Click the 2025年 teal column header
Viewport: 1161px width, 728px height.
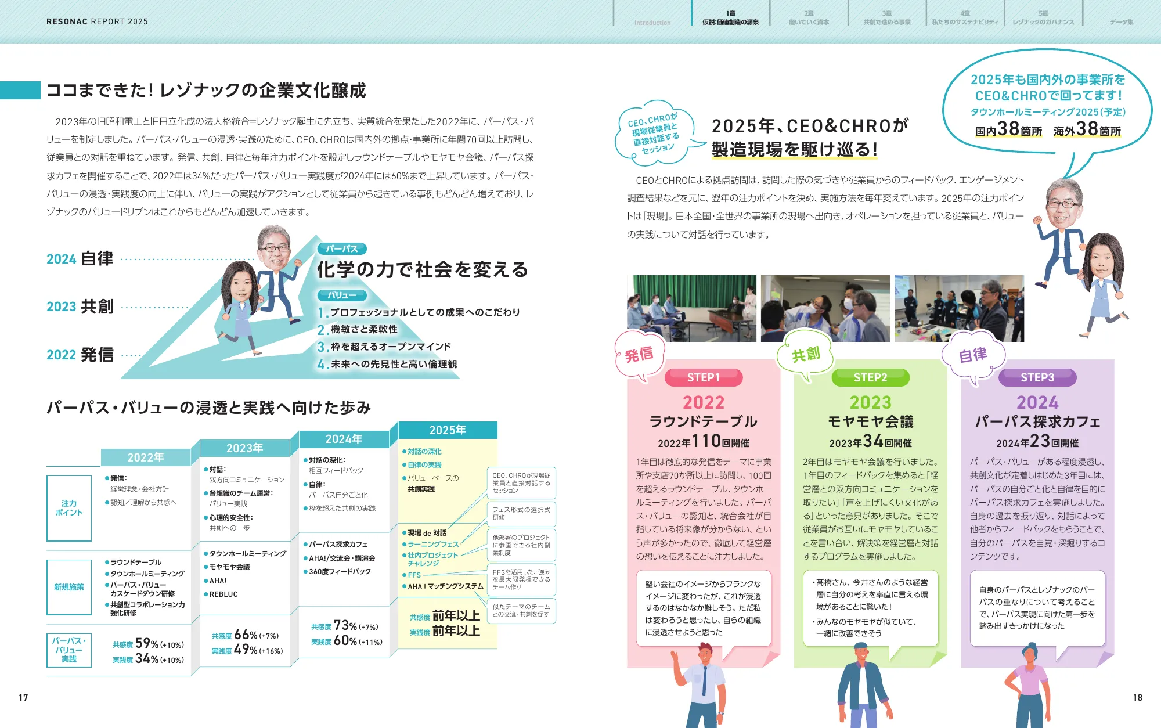(x=447, y=430)
